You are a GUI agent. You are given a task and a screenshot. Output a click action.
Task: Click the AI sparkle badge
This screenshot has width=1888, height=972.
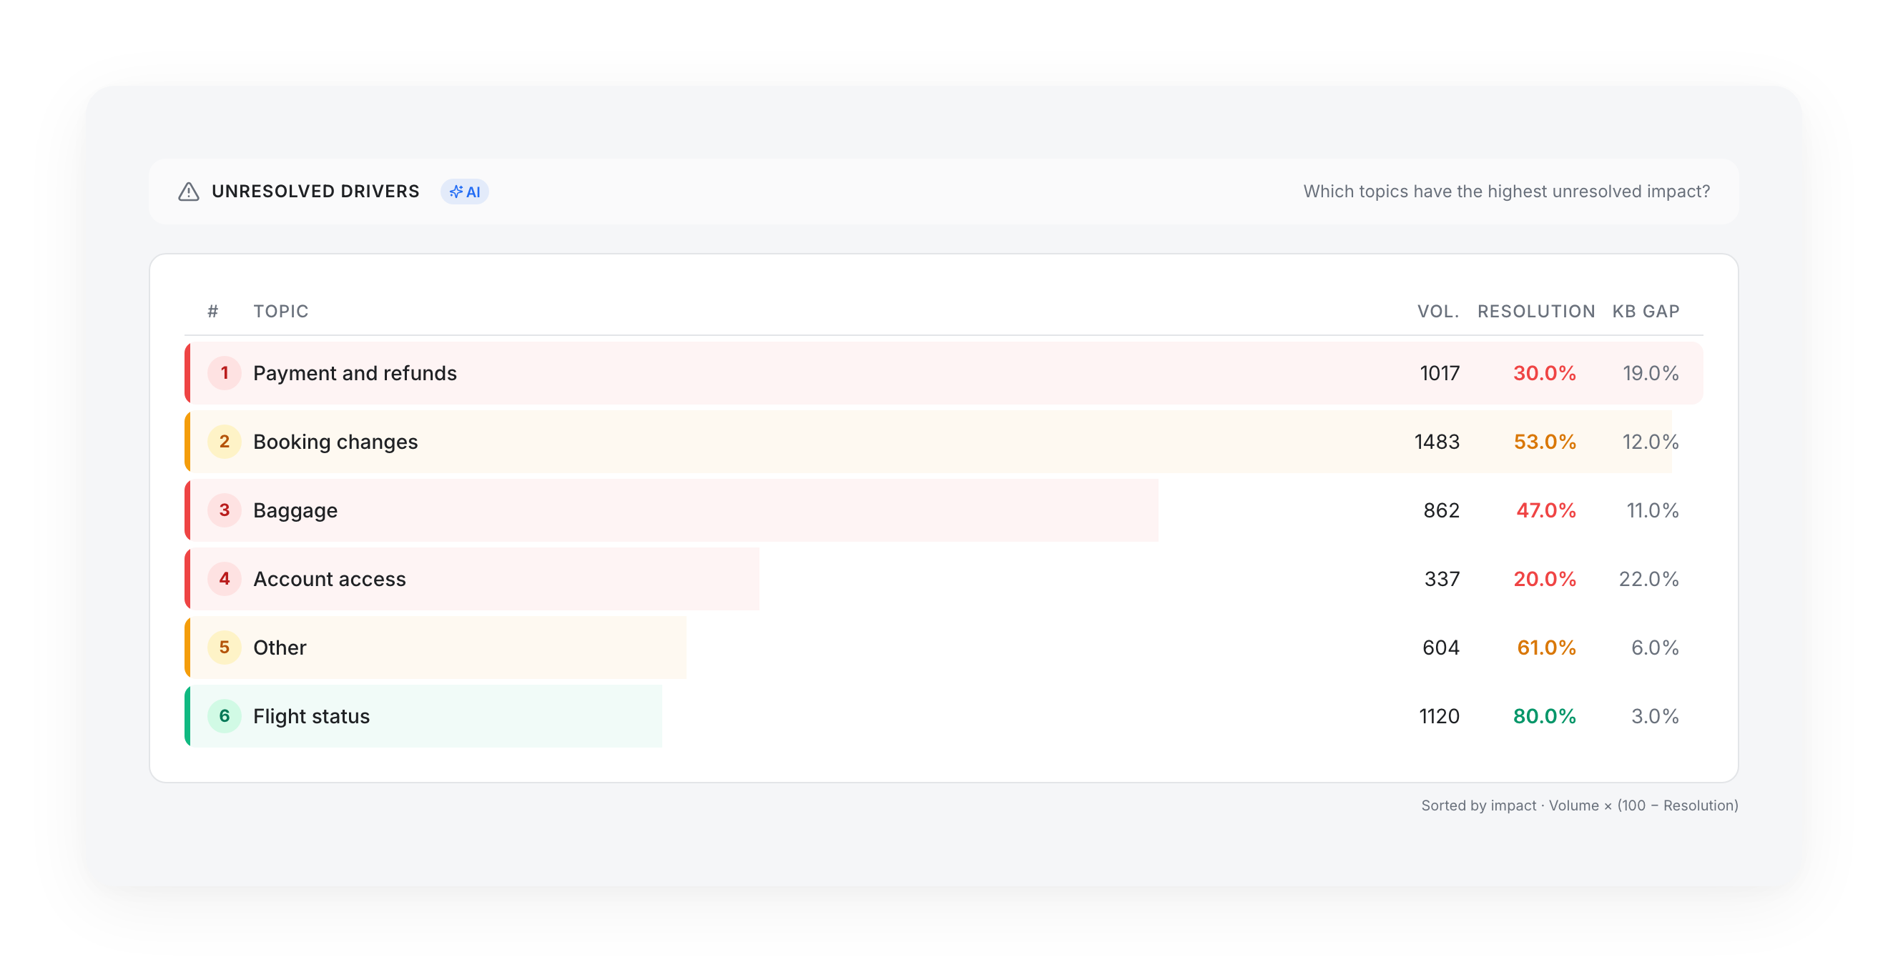(465, 192)
